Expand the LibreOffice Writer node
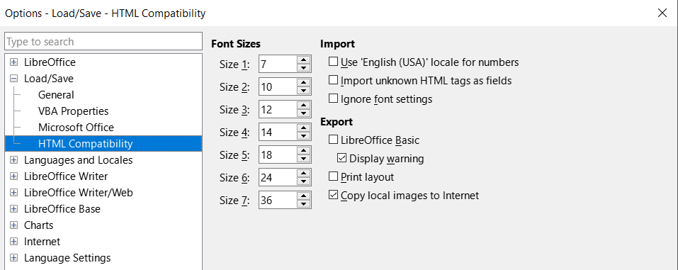The height and width of the screenshot is (270, 678). click(x=14, y=176)
